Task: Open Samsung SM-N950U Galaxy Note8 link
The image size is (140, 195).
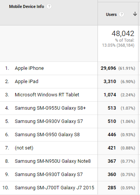Action: tap(53, 161)
